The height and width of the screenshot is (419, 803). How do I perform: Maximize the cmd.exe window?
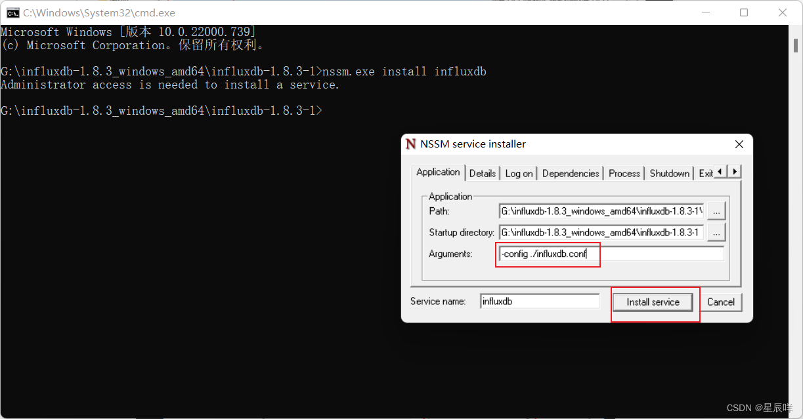coord(744,12)
